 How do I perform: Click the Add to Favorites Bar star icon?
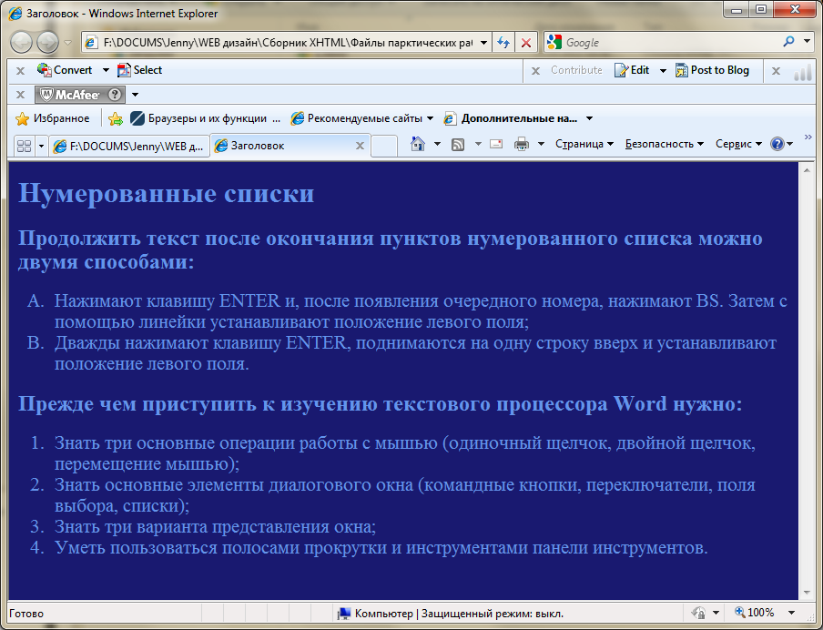116,118
